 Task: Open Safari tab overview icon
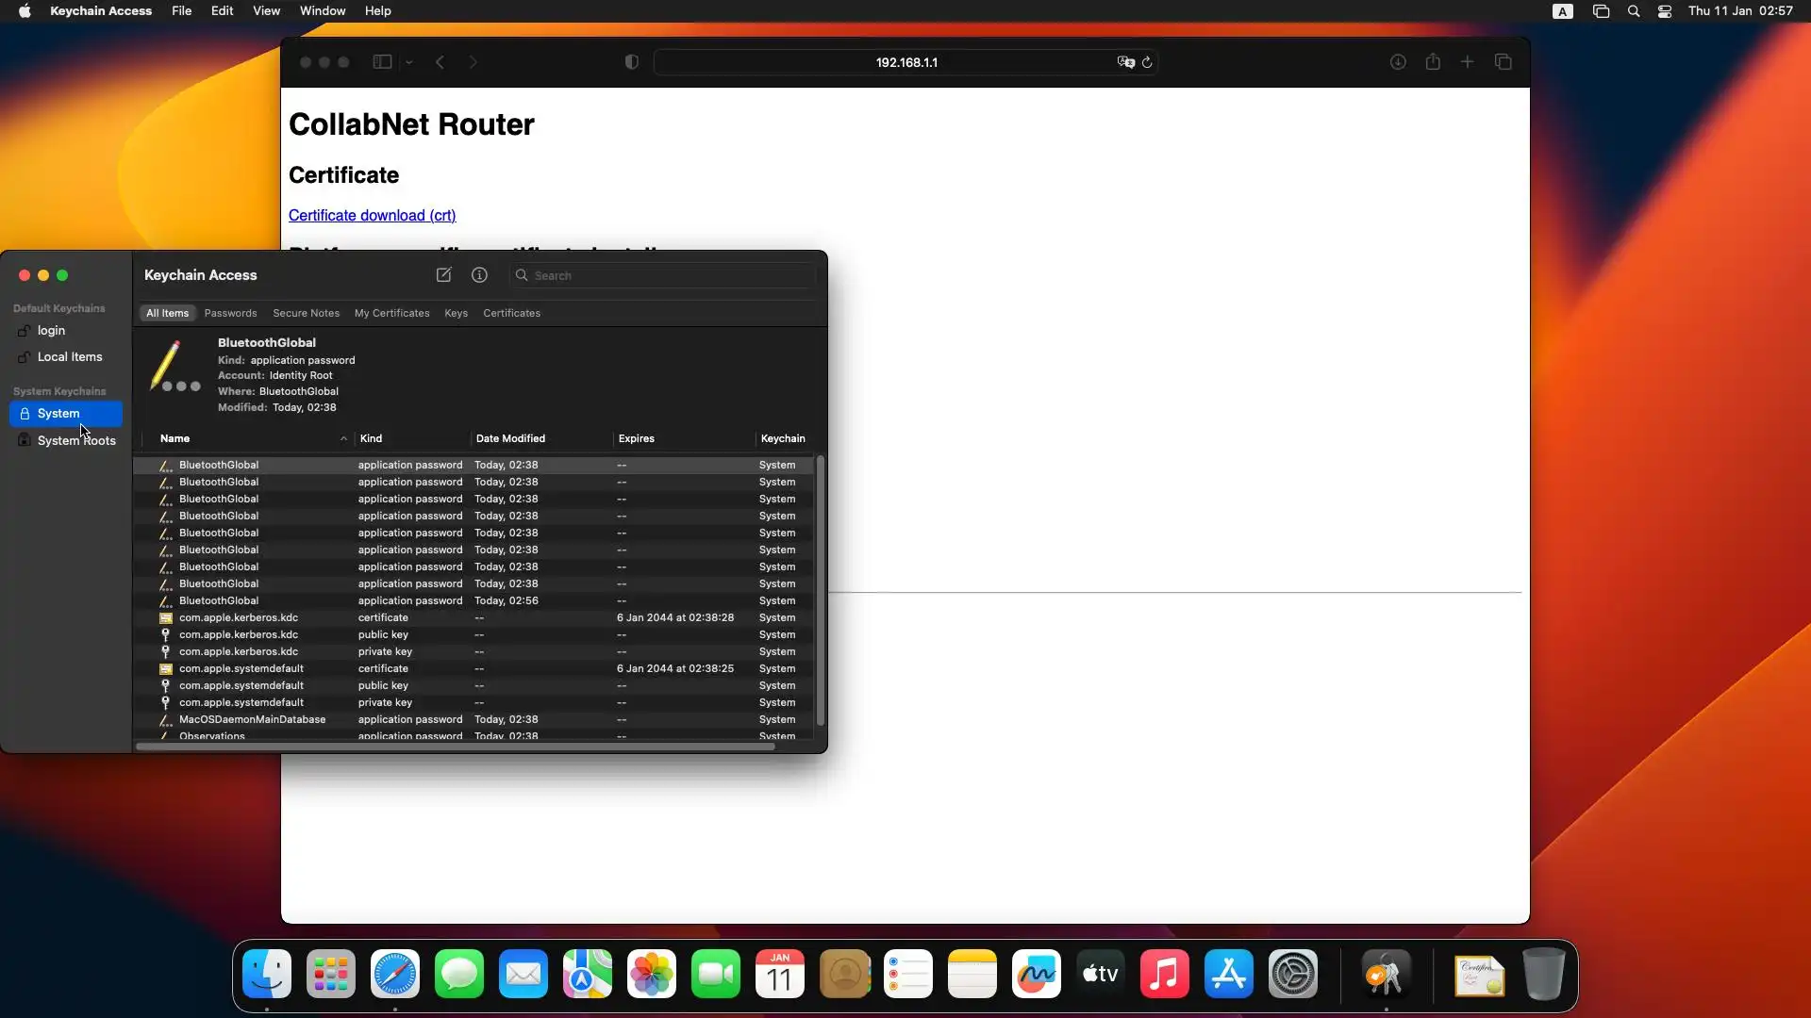[x=1503, y=62]
